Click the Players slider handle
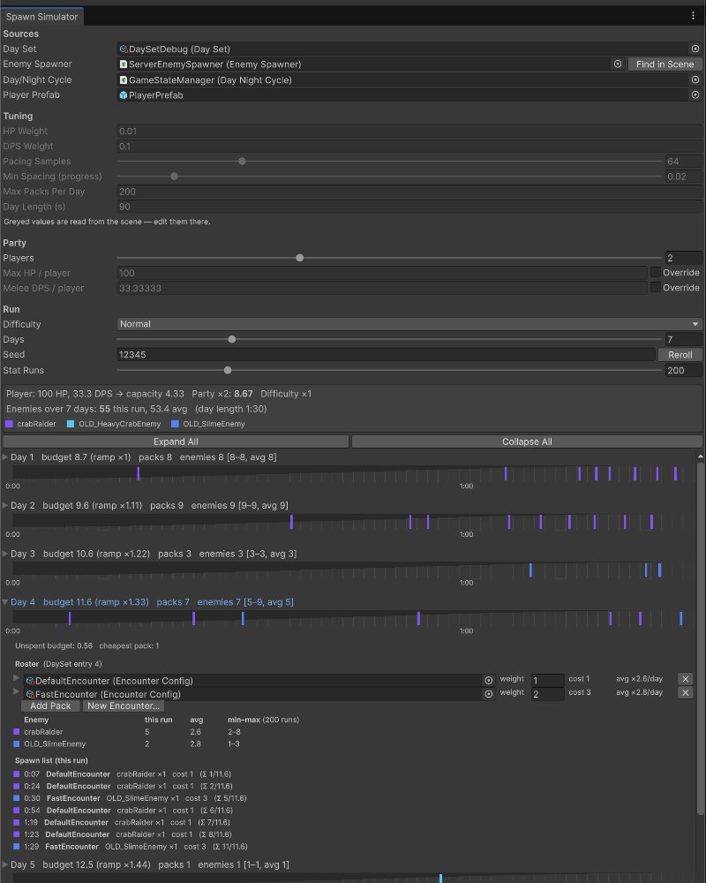The image size is (706, 883). click(300, 258)
